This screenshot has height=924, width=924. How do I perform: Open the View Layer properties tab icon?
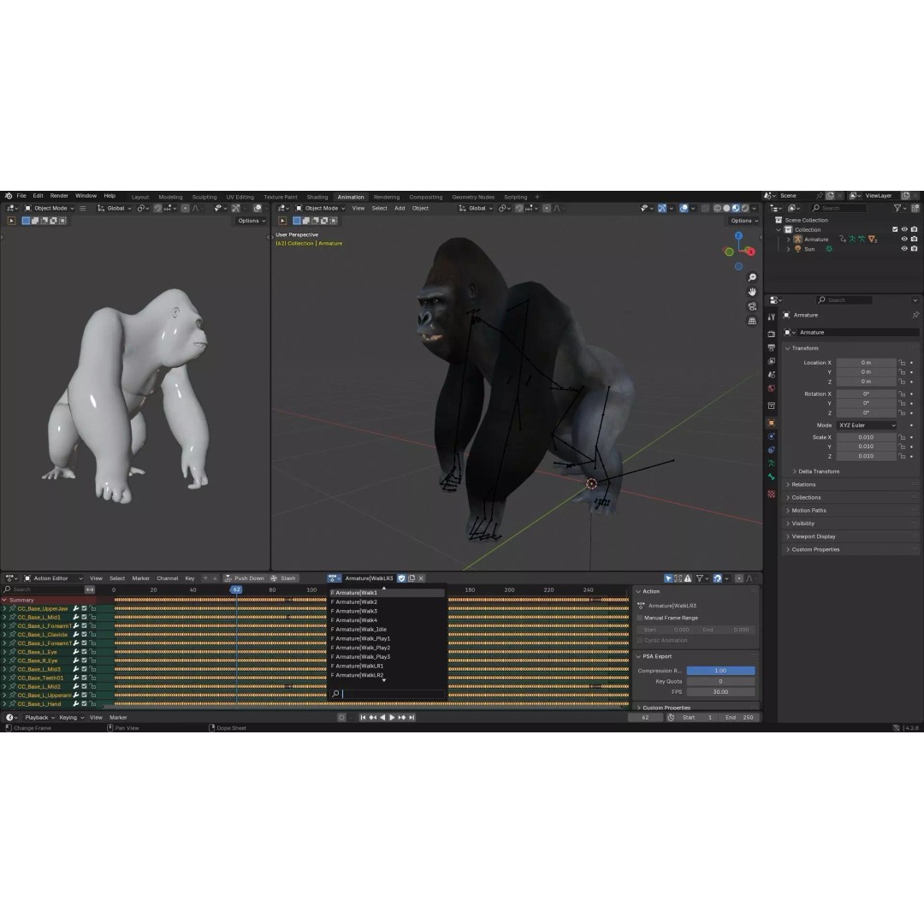click(x=772, y=361)
